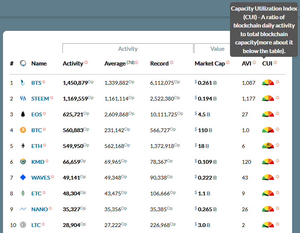Click the info icon beside Record header

tap(172, 62)
